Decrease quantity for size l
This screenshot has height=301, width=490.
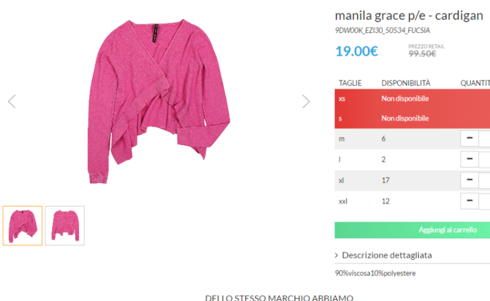(x=470, y=159)
